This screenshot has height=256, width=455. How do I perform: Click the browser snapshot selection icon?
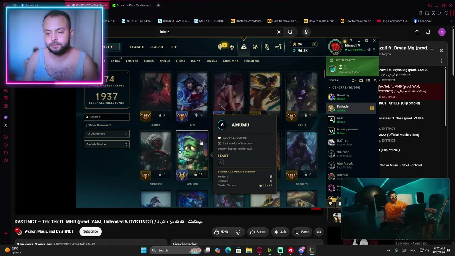pos(427,13)
